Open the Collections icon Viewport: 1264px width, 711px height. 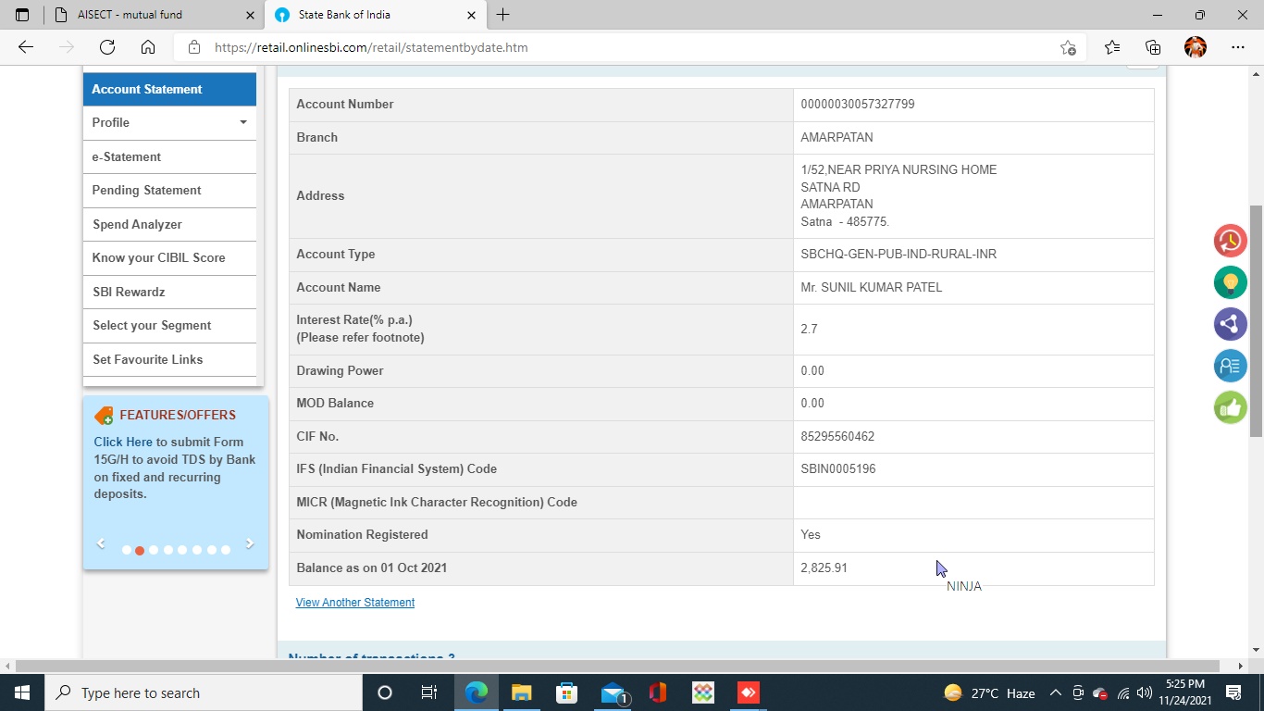[1153, 47]
